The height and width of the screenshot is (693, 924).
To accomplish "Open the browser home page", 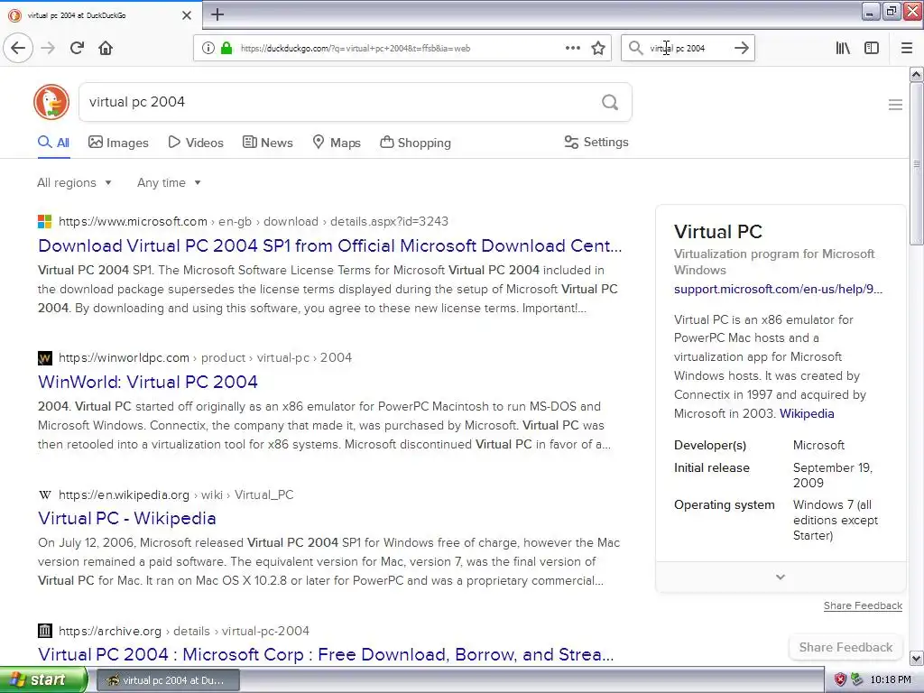I will click(106, 48).
